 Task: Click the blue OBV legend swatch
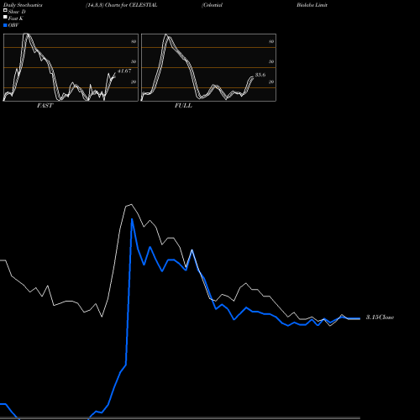pyautogui.click(x=5, y=25)
